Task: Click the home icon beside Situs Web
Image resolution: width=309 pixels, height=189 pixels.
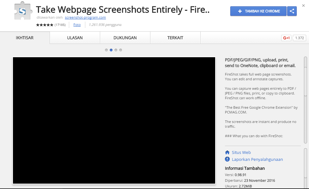Action: click(x=227, y=152)
